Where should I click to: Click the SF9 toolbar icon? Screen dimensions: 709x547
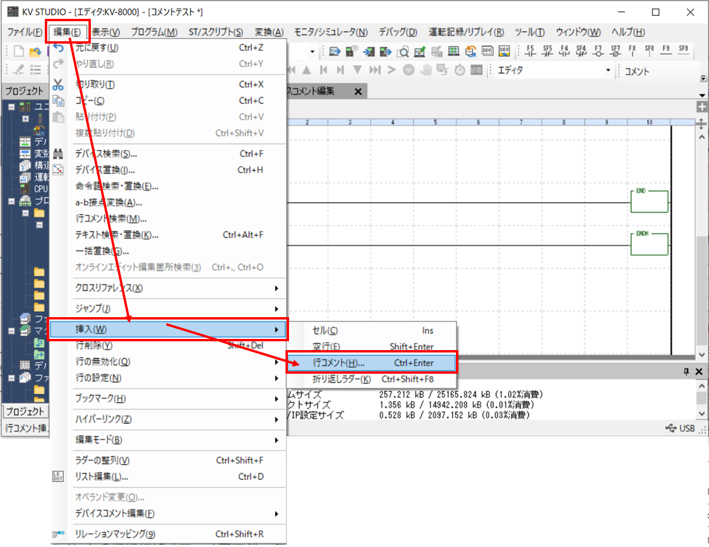[x=683, y=51]
